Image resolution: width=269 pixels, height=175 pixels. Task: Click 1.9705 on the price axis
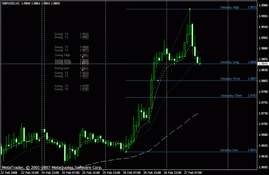[263, 124]
